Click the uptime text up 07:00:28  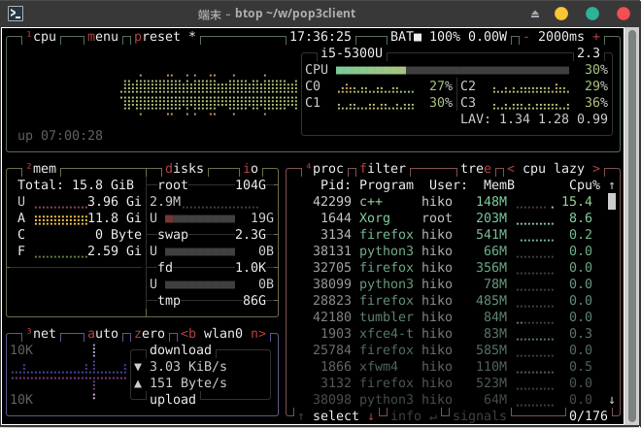60,135
